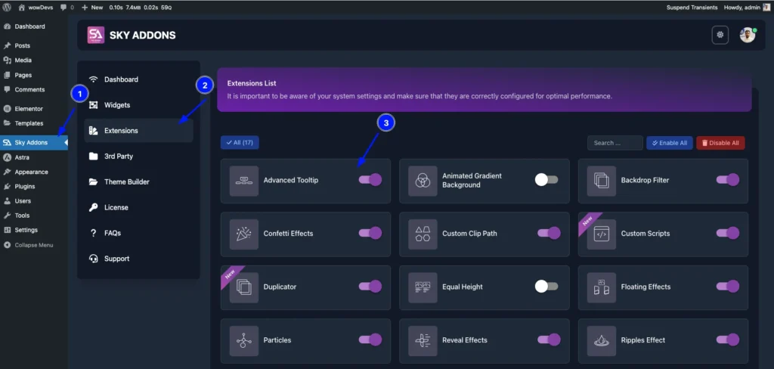The height and width of the screenshot is (369, 774).
Task: Go to Plugins in the WordPress menu
Action: (25, 186)
